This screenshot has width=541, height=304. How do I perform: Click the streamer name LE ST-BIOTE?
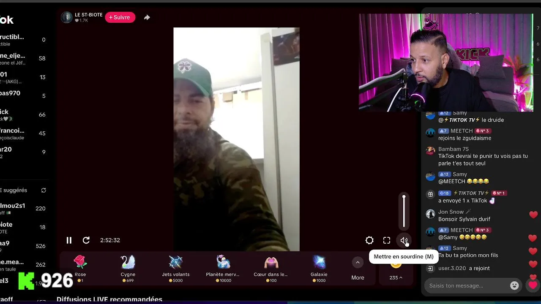(x=89, y=15)
